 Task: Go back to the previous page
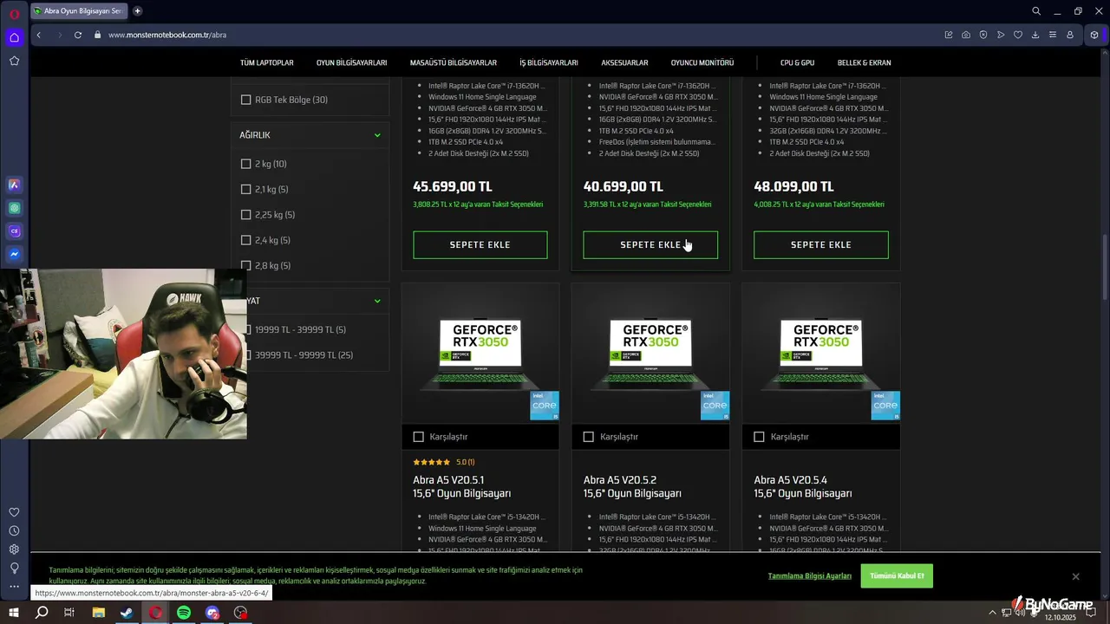pyautogui.click(x=38, y=35)
